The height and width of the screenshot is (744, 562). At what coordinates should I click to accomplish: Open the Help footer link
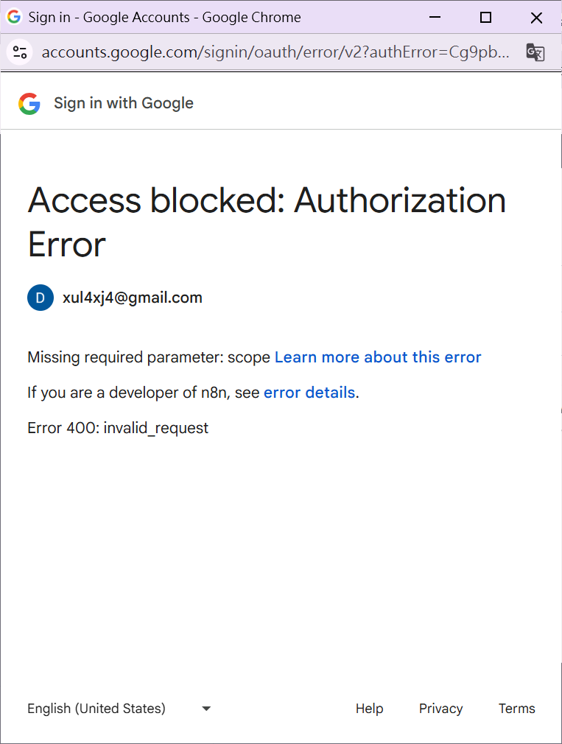tap(369, 709)
